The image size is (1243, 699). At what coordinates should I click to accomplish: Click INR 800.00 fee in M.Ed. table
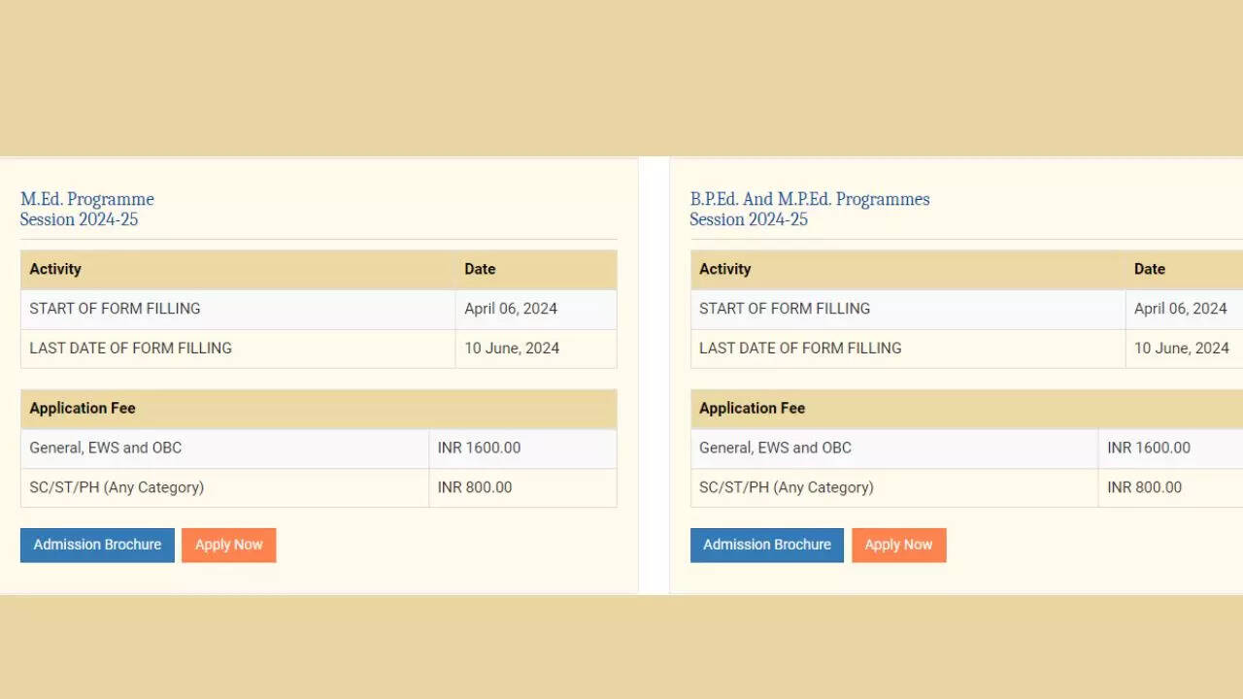(x=475, y=487)
